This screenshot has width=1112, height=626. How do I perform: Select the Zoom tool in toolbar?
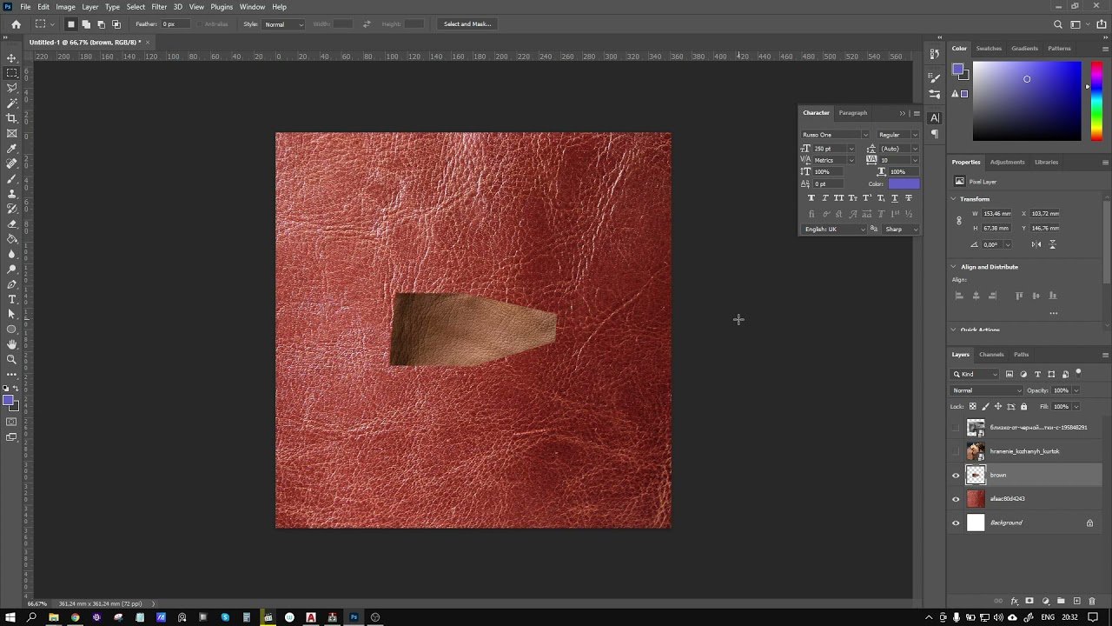point(12,359)
